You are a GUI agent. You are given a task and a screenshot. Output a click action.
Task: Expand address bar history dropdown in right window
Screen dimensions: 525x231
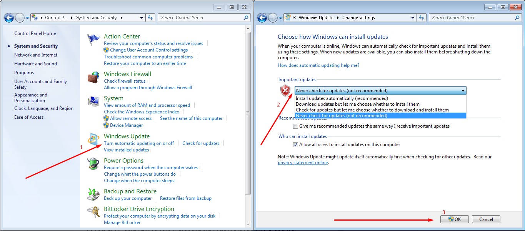coord(413,18)
